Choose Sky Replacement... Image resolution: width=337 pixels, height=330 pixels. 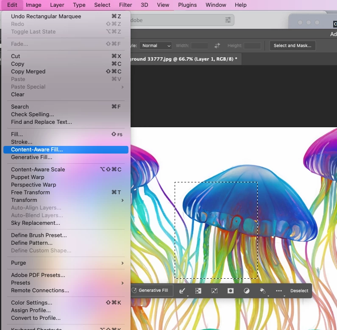point(66,223)
